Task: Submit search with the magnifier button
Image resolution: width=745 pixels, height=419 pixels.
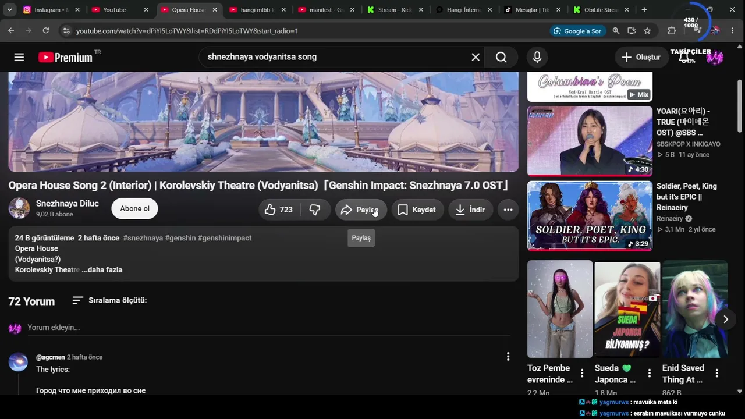Action: point(501,57)
